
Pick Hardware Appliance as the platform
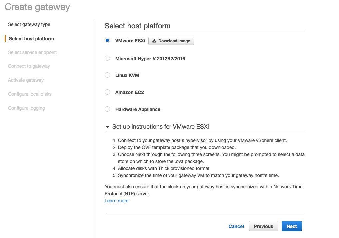point(107,109)
